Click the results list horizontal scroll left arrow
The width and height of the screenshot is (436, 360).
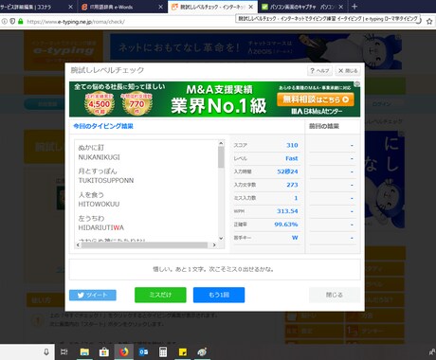[78, 244]
